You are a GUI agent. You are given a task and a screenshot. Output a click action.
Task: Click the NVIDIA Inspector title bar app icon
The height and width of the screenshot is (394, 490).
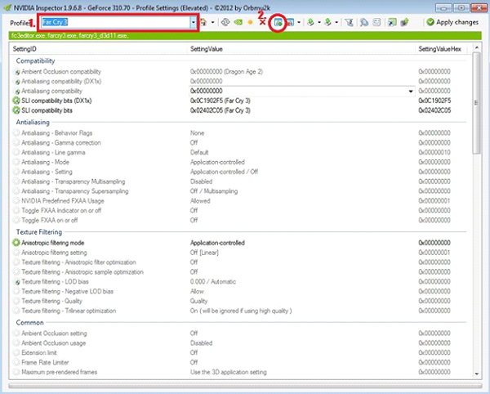pyautogui.click(x=7, y=7)
